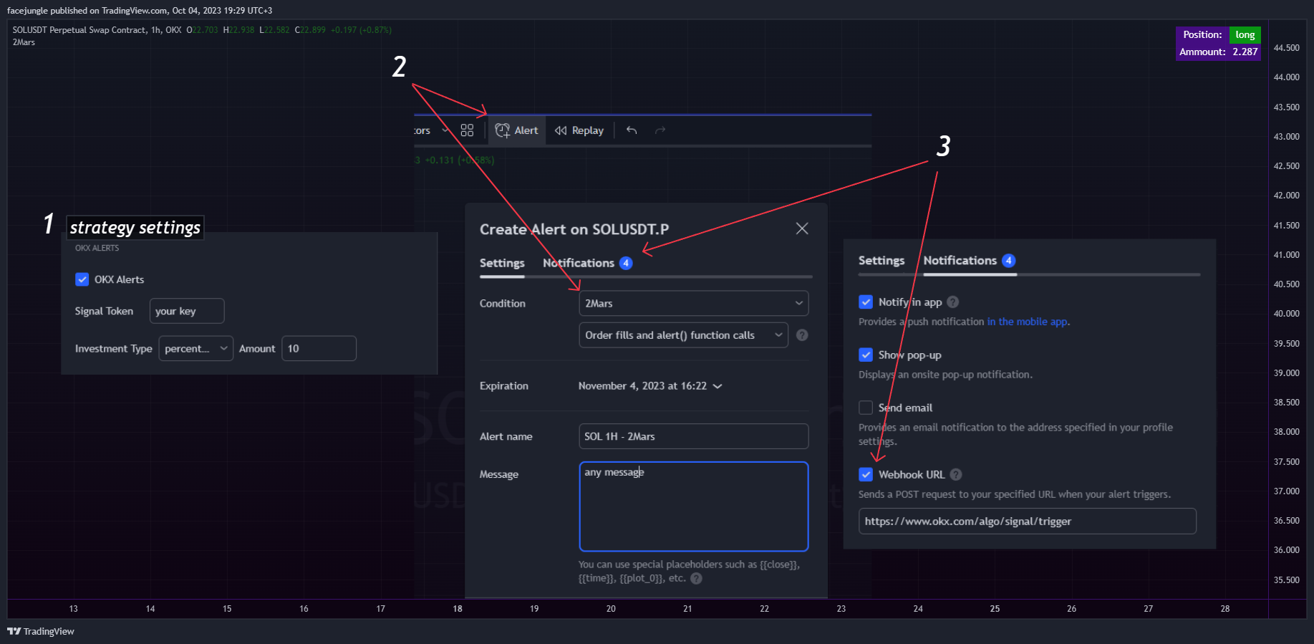The image size is (1314, 644).
Task: Select Settings tab in Create Alert dialog
Action: pyautogui.click(x=502, y=264)
